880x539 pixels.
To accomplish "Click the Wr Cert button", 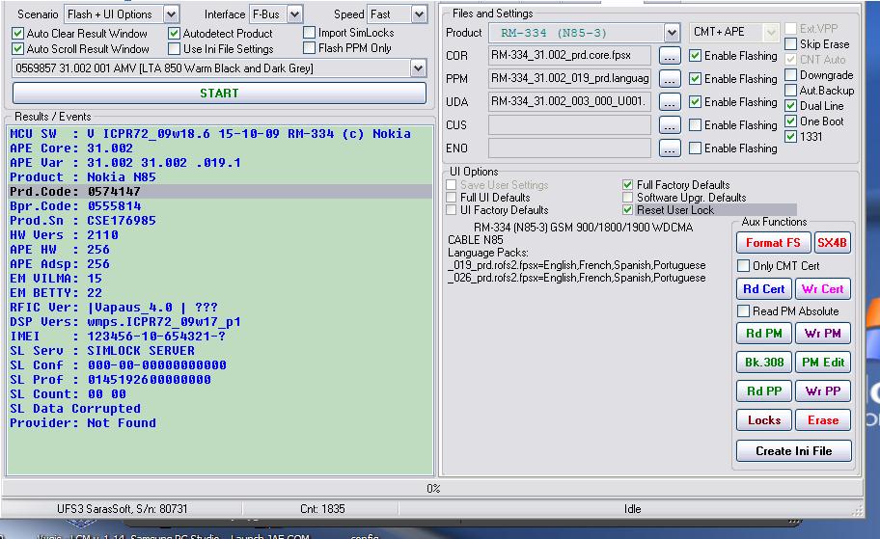I will 822,289.
